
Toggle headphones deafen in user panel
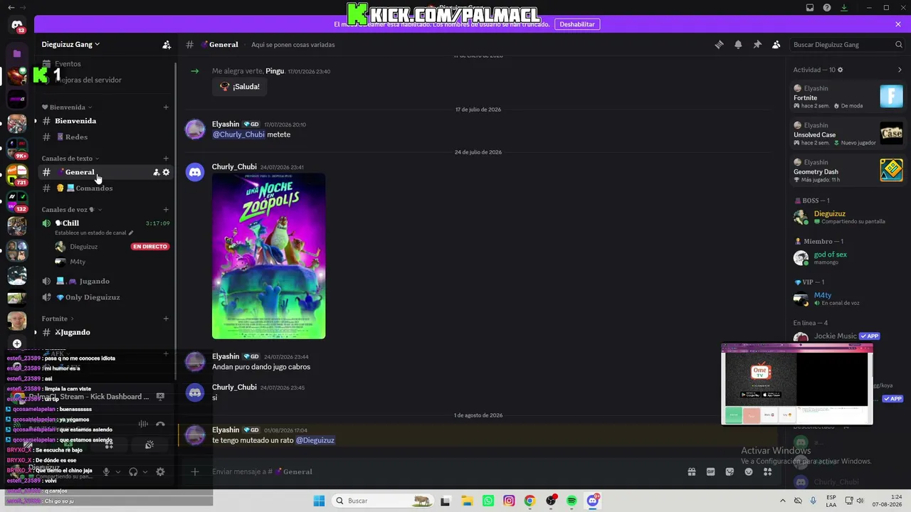tap(133, 471)
